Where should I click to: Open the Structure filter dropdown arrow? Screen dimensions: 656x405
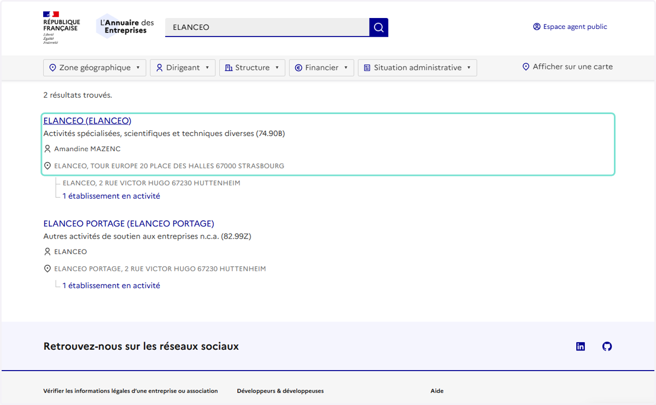tap(277, 68)
